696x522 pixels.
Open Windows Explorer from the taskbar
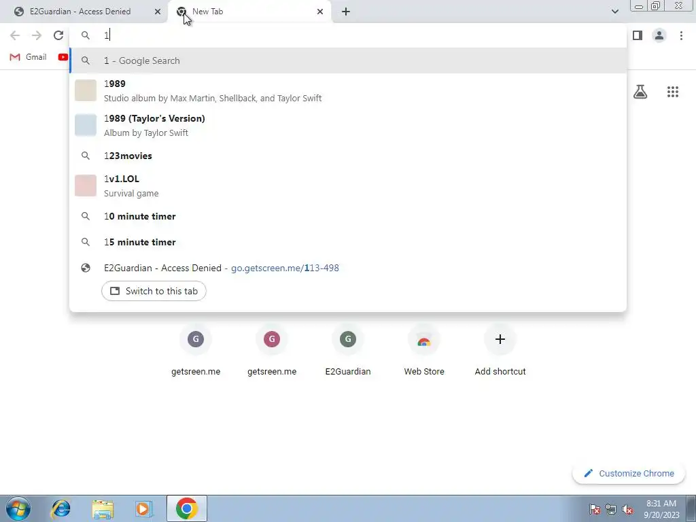coord(103,508)
